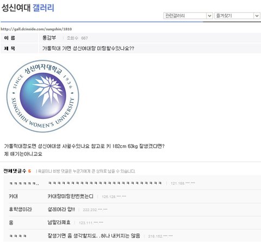This screenshot has height=246, width=261.
Task: Click the 조회수 view count
Action: (x=77, y=38)
